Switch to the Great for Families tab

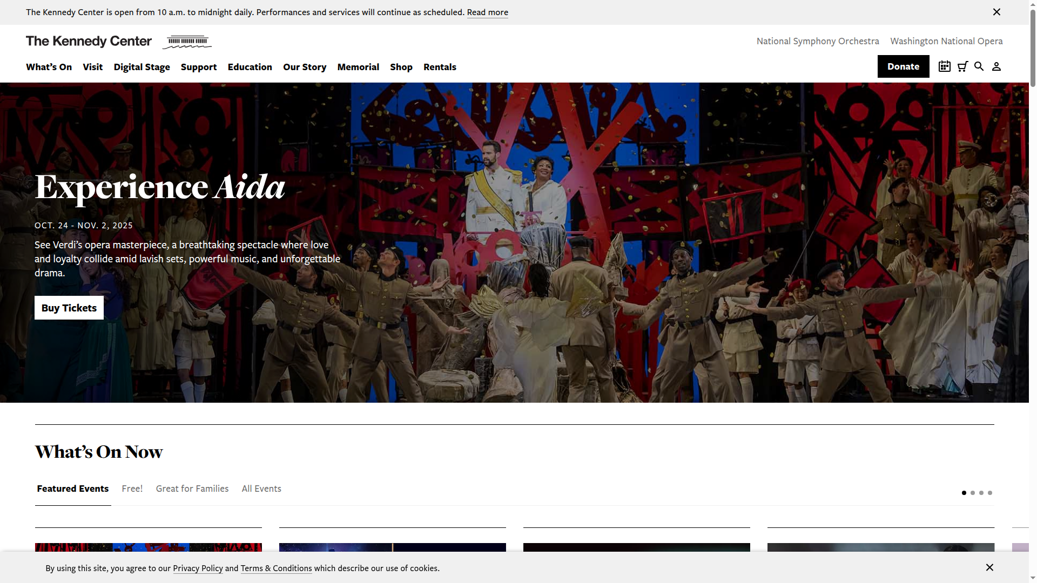click(x=192, y=489)
